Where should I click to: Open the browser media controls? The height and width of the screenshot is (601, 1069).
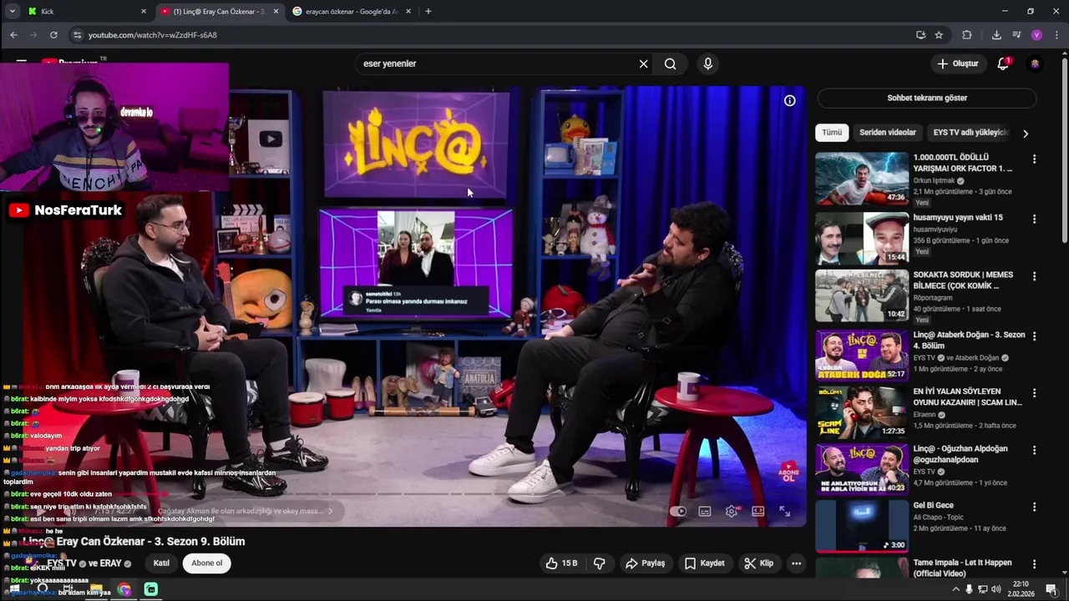[x=1016, y=35]
